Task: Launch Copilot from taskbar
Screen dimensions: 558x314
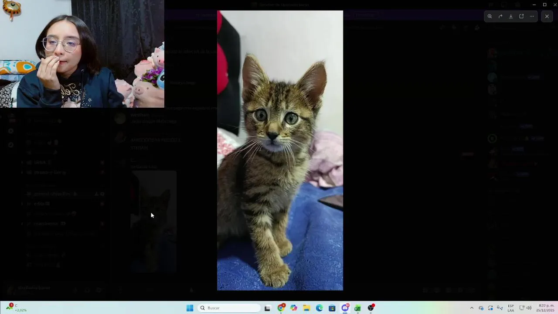Action: tap(294, 308)
